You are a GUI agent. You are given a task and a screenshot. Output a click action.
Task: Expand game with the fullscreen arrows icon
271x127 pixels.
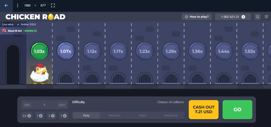258,17
